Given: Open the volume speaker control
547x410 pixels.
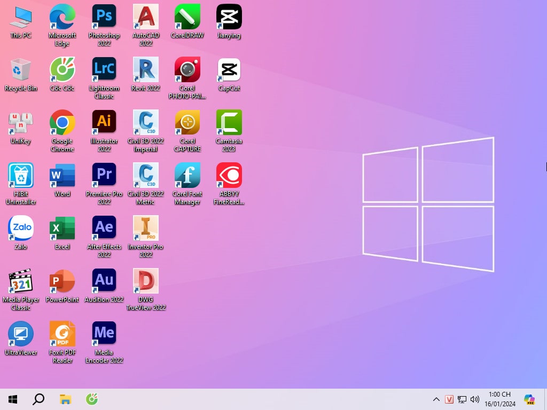Looking at the screenshot, I should click(475, 399).
